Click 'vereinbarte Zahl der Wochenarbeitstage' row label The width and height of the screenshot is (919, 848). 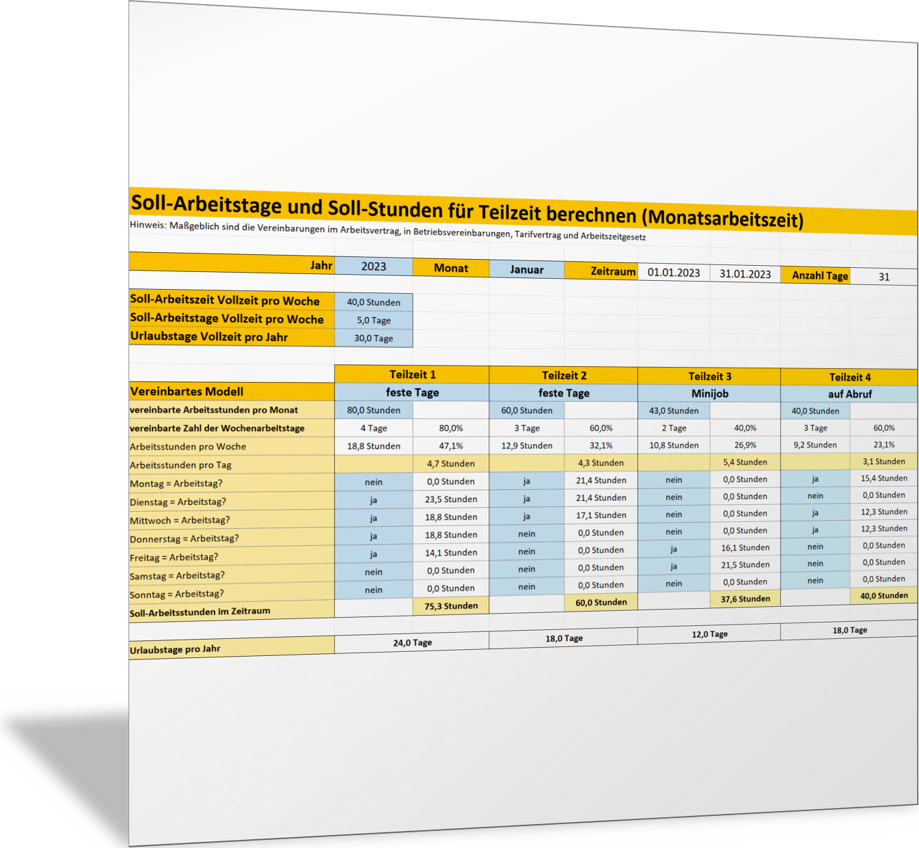pos(232,428)
